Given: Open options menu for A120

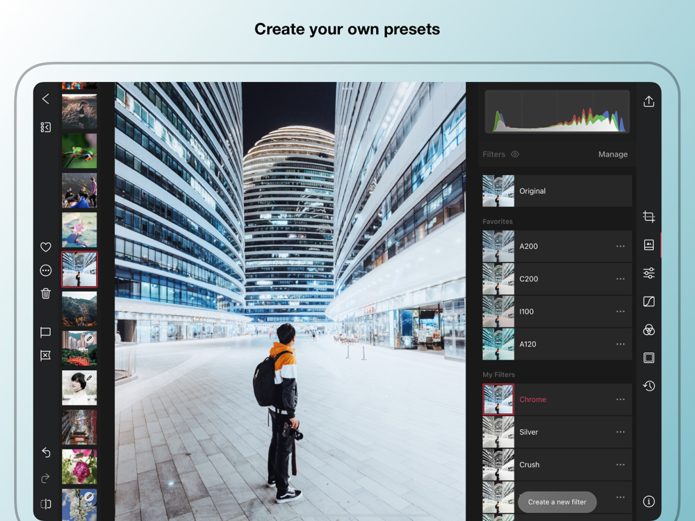Looking at the screenshot, I should click(620, 345).
